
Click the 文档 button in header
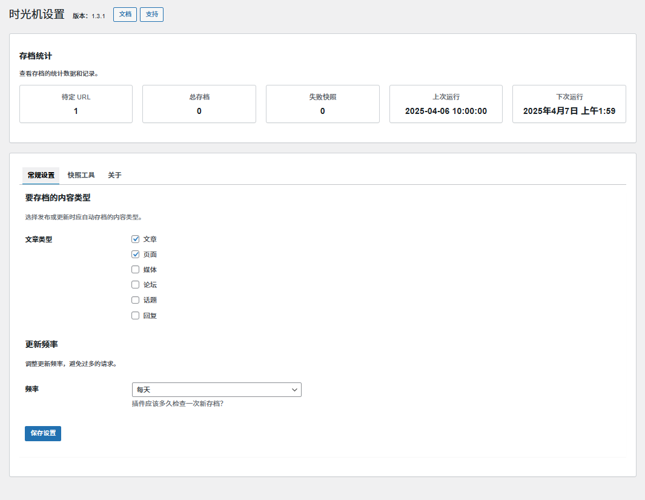125,15
